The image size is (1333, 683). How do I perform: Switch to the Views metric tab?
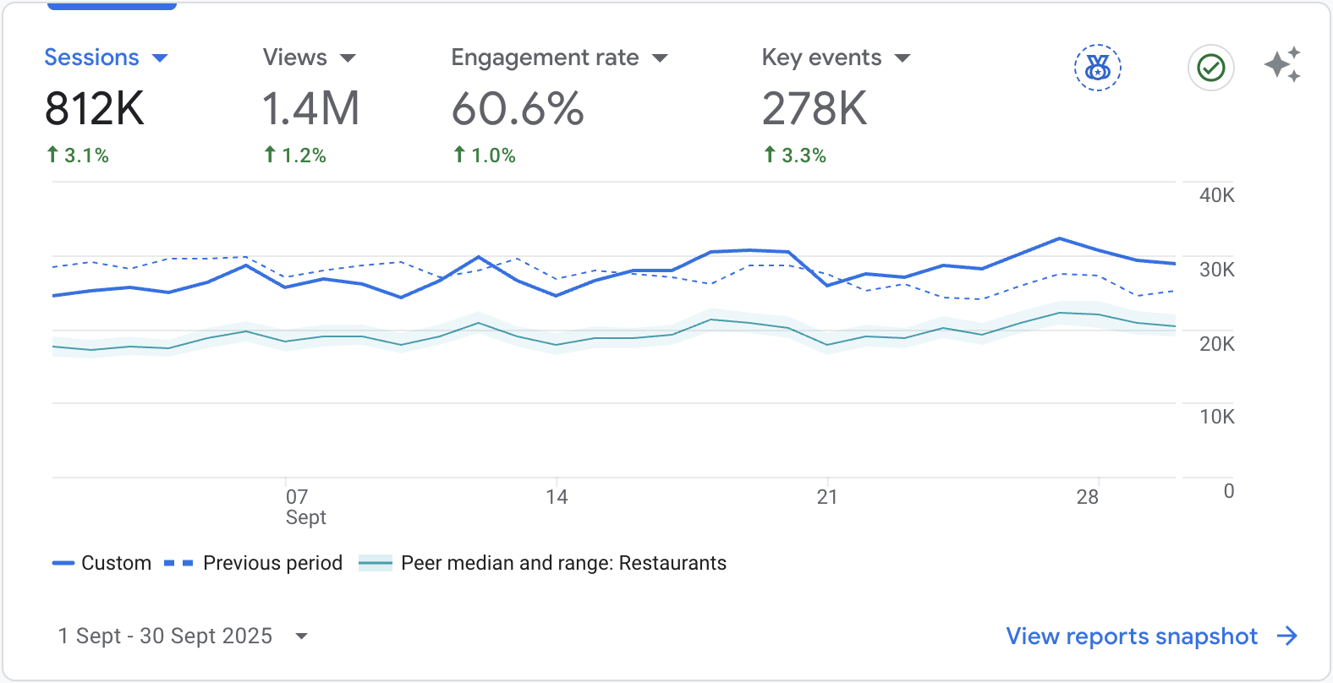pos(294,57)
